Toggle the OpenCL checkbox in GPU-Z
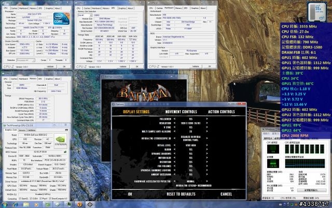 tap(20, 199)
